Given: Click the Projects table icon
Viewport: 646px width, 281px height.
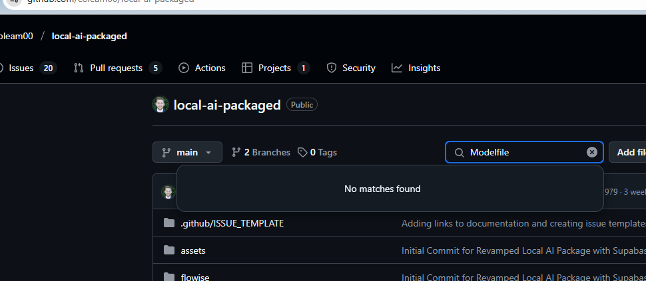Looking at the screenshot, I should point(247,68).
